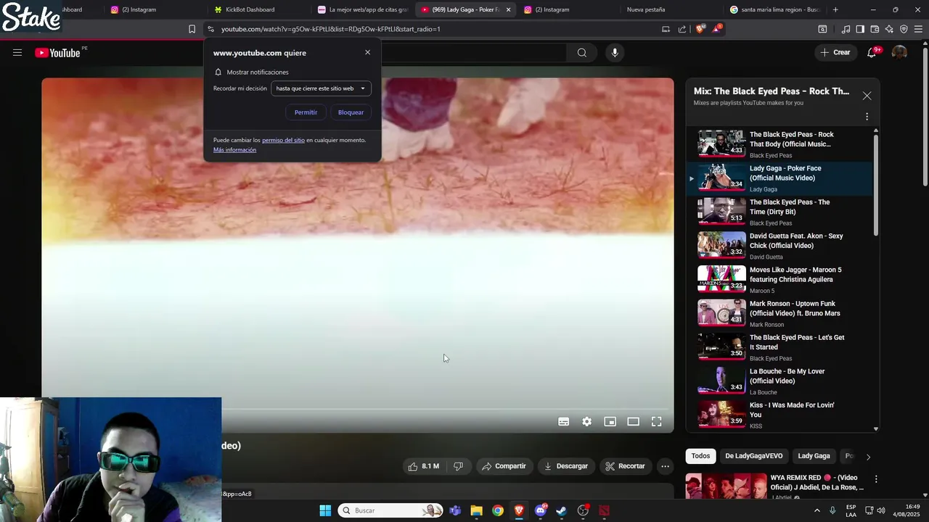Open the notification duration dropdown
This screenshot has width=929, height=522.
pos(321,88)
